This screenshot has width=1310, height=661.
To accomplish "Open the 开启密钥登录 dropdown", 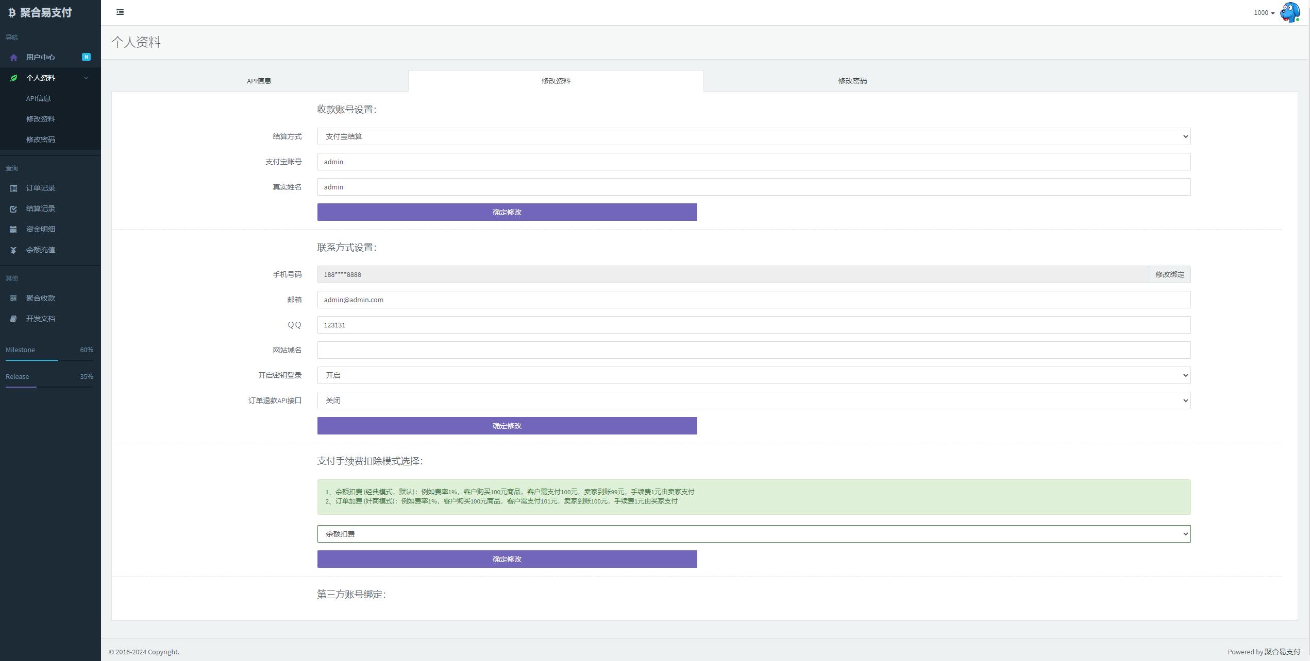I will [753, 375].
